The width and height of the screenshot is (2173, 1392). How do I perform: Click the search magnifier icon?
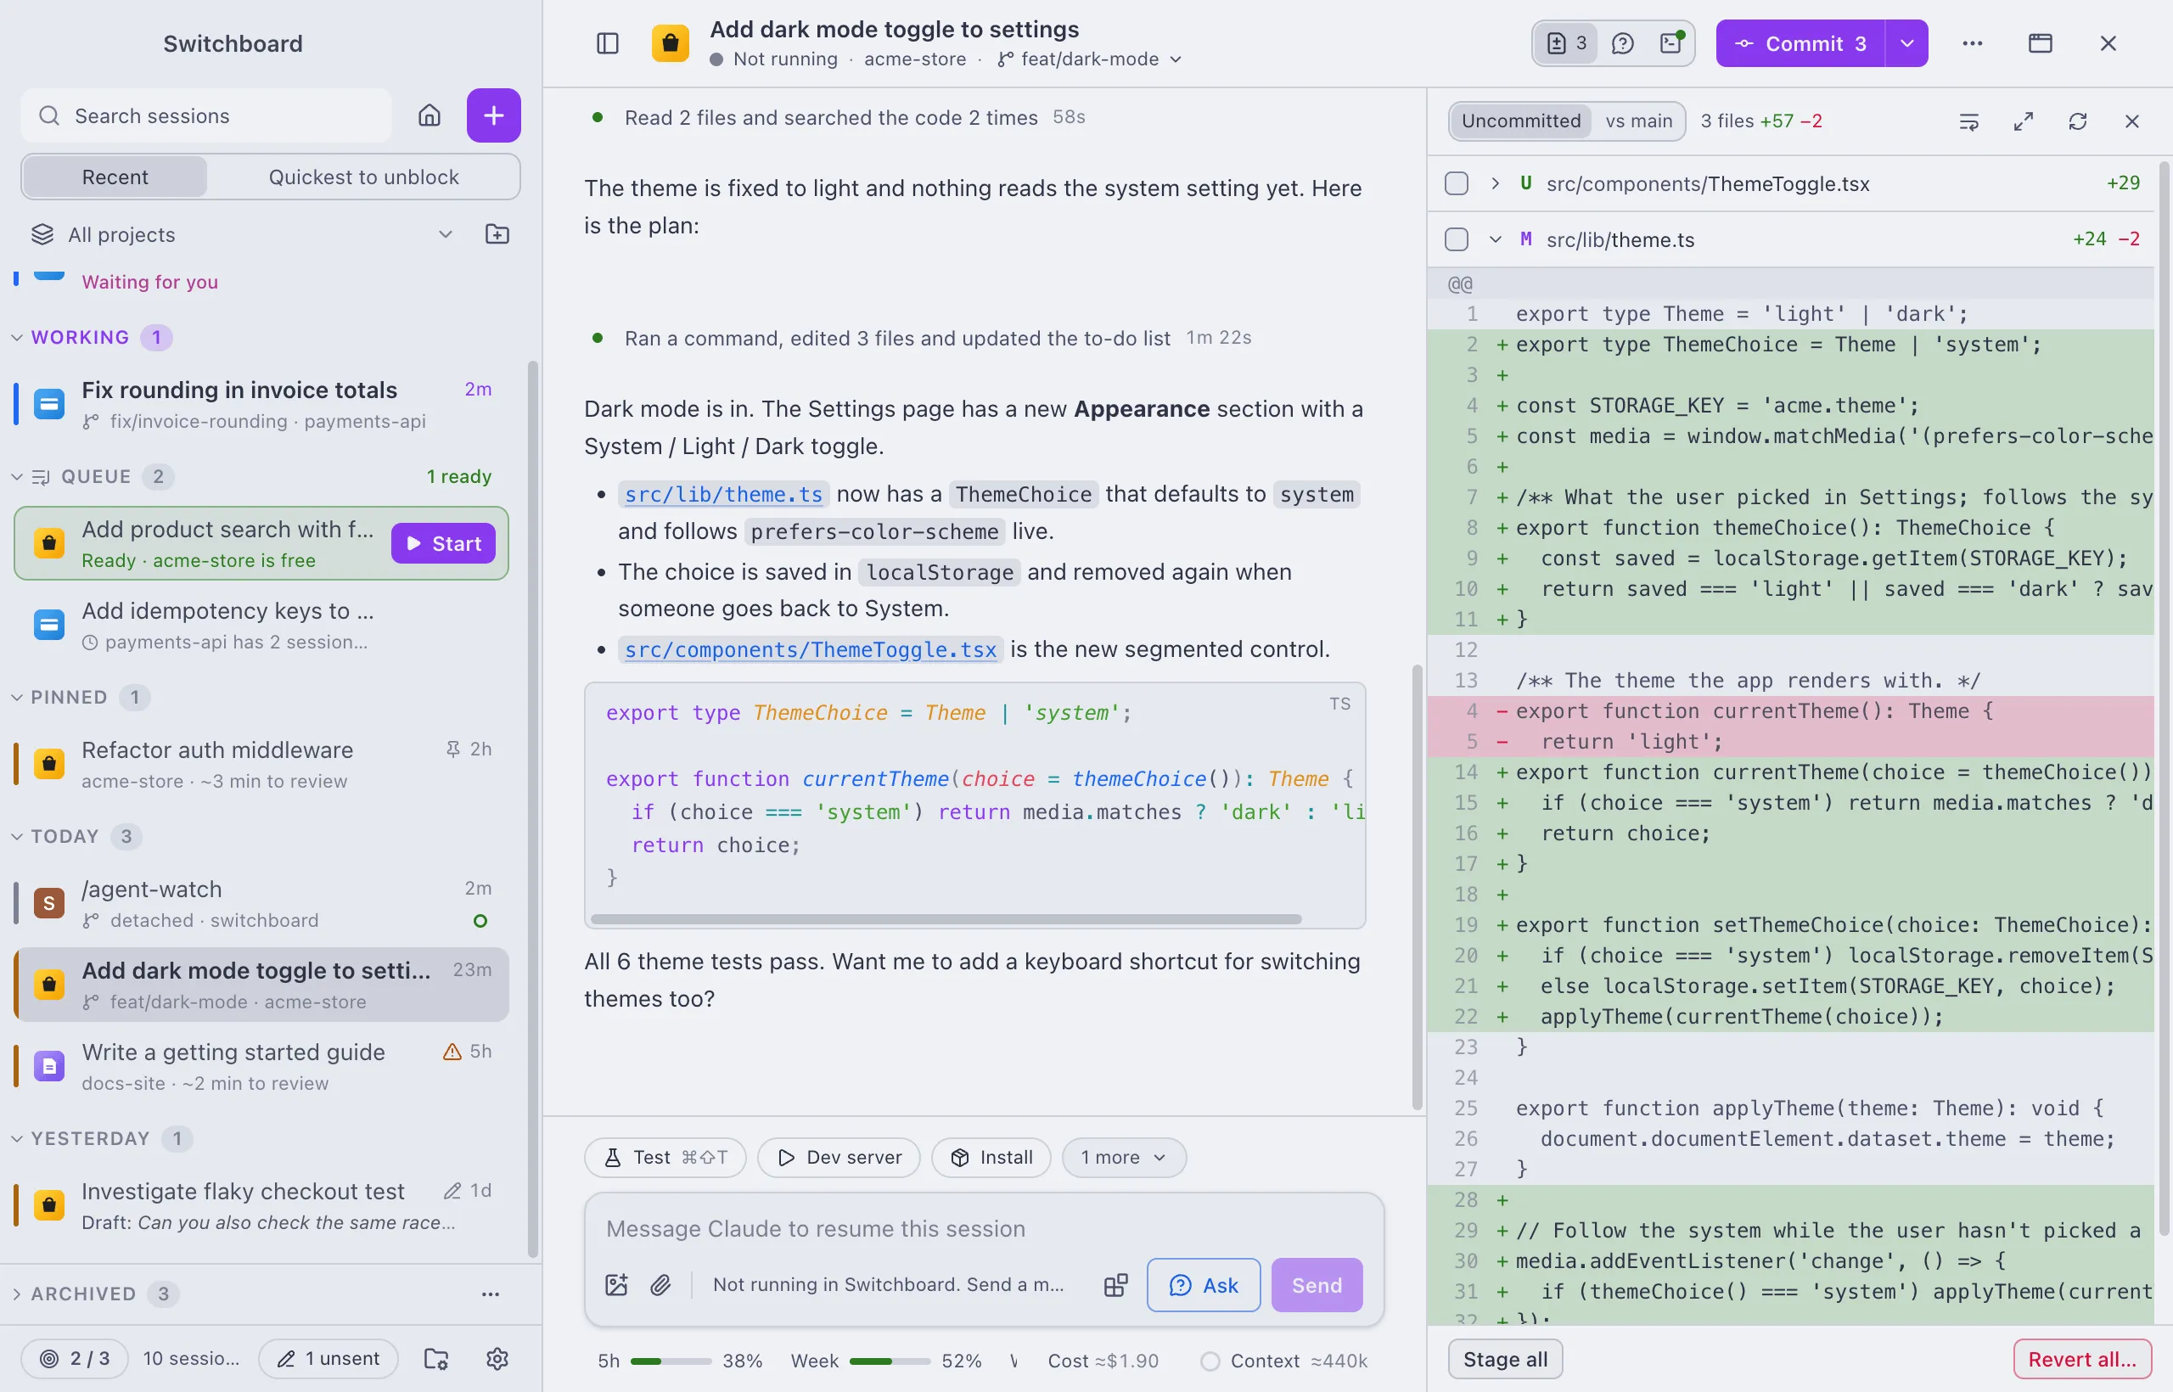50,115
